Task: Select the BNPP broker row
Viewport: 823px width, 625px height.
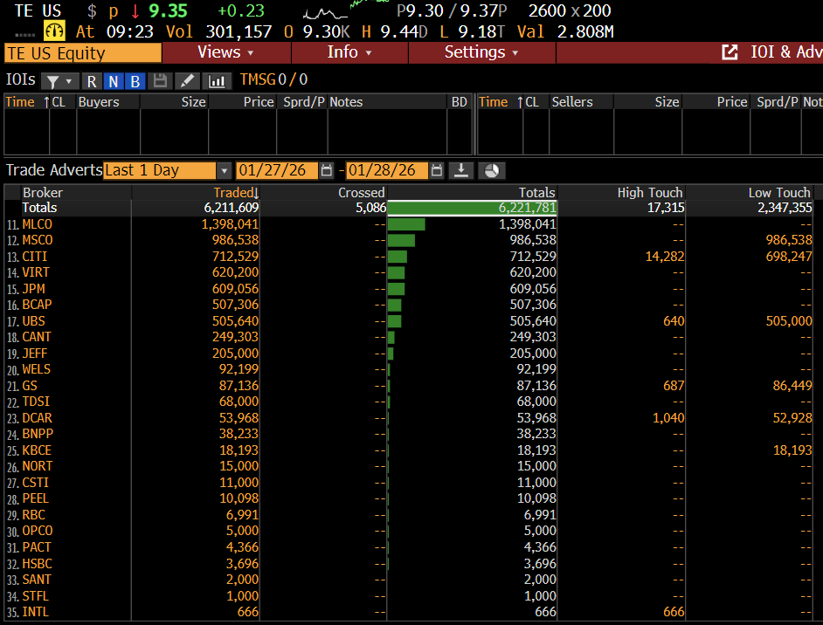Action: (x=410, y=434)
